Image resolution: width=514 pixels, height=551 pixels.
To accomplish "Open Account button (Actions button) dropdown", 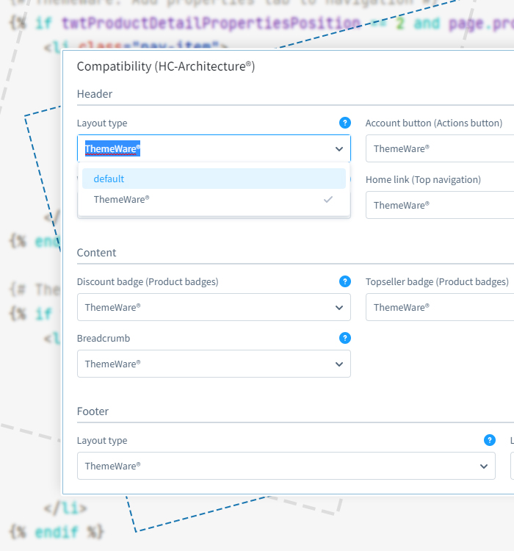I will coord(441,148).
